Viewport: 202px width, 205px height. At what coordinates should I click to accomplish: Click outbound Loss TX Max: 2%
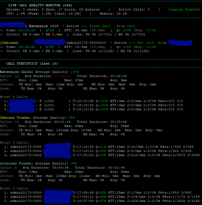31,180
